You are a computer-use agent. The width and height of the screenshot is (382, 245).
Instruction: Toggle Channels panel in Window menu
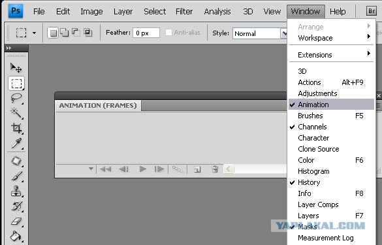click(331, 127)
